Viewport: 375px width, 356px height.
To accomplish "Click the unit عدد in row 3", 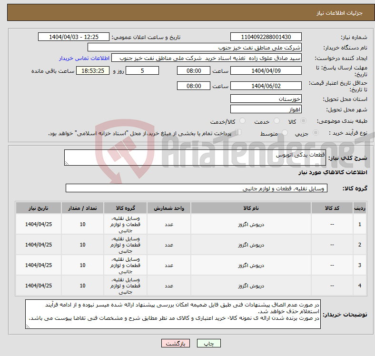I will [169, 265].
